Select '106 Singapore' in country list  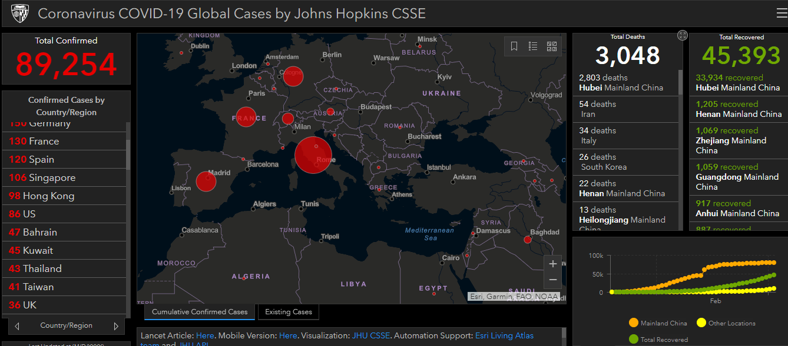pos(64,177)
